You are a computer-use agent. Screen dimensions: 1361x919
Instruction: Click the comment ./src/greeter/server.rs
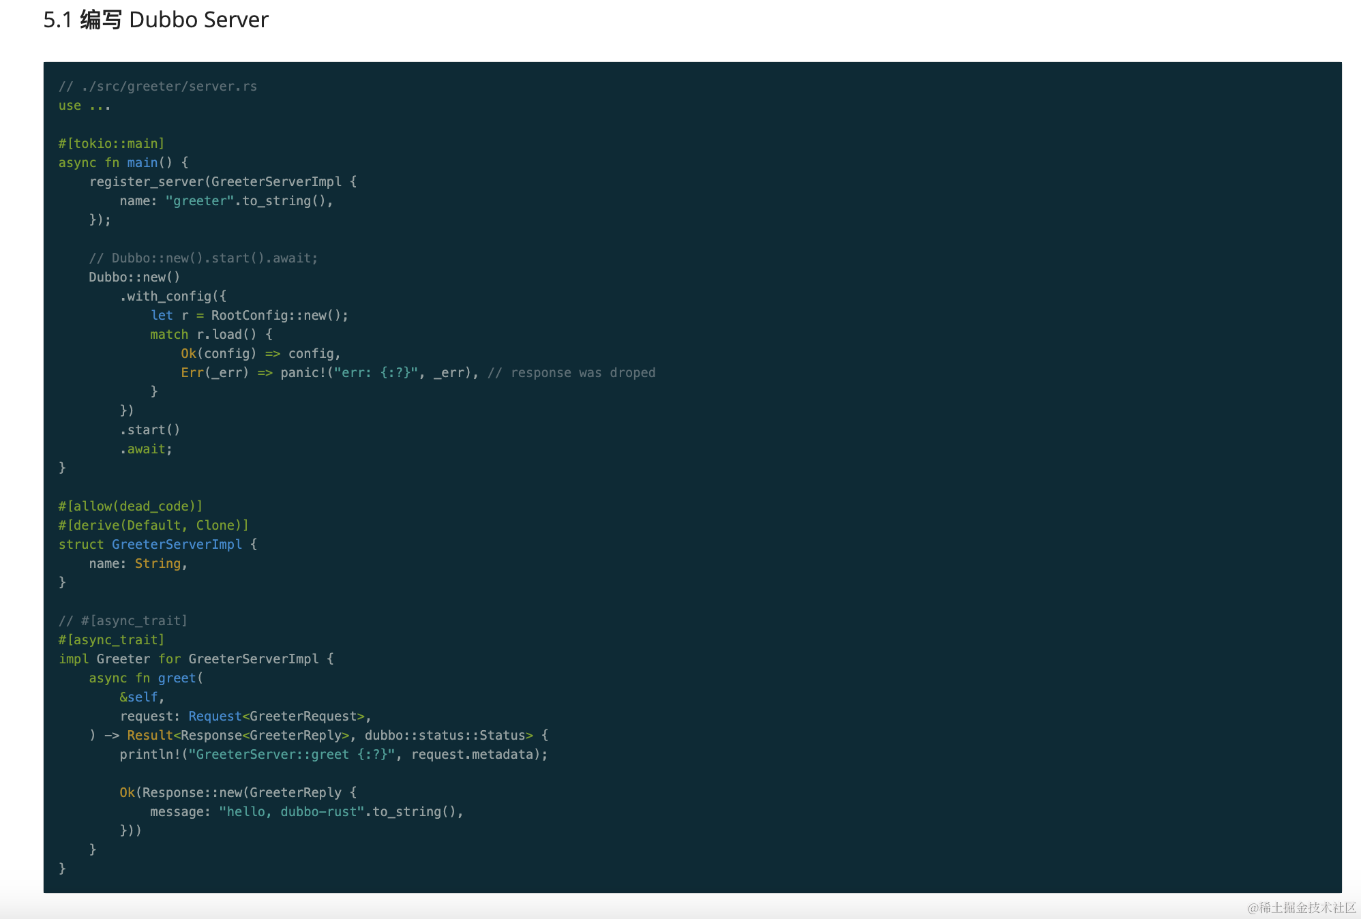coord(159,86)
